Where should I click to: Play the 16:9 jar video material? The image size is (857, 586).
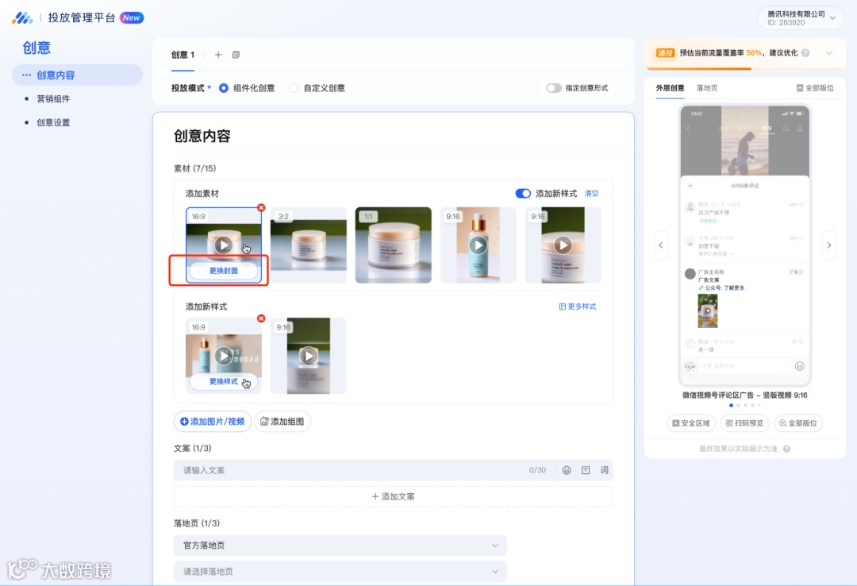[x=223, y=245]
